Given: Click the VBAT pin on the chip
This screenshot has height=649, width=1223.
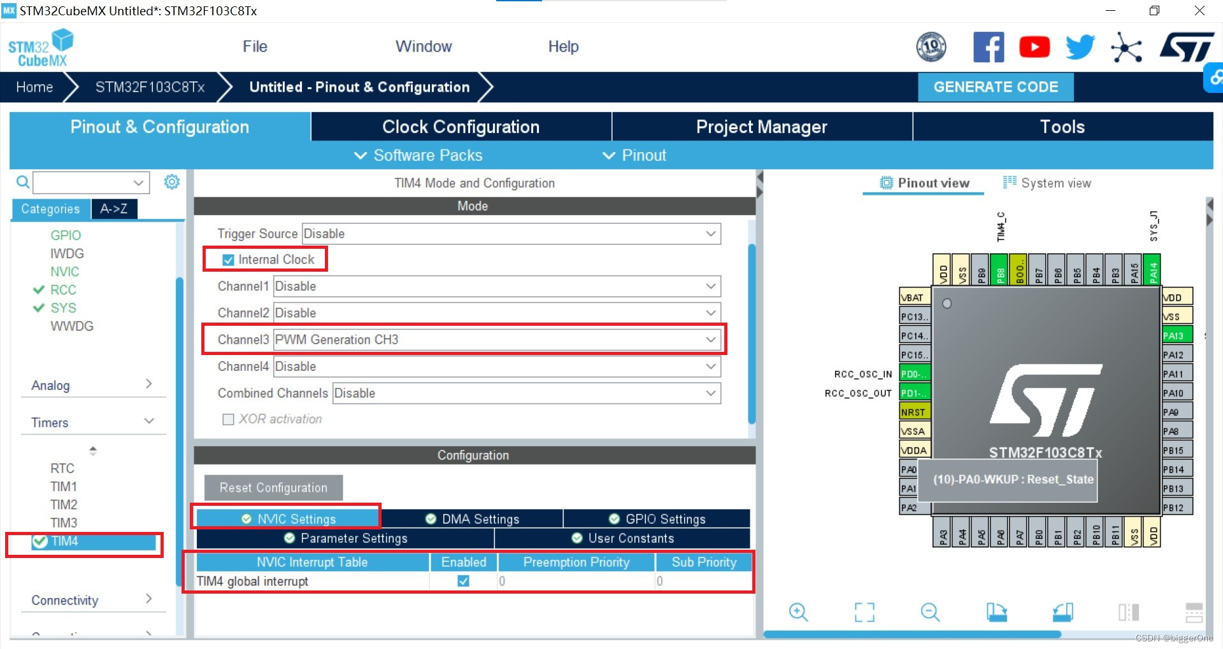Looking at the screenshot, I should [x=915, y=297].
